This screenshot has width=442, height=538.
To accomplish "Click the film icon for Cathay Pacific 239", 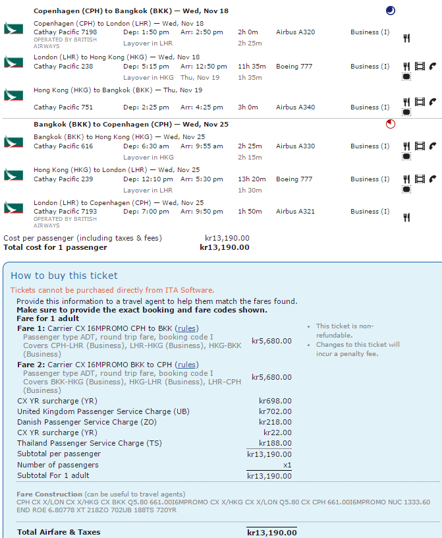I will pyautogui.click(x=420, y=179).
